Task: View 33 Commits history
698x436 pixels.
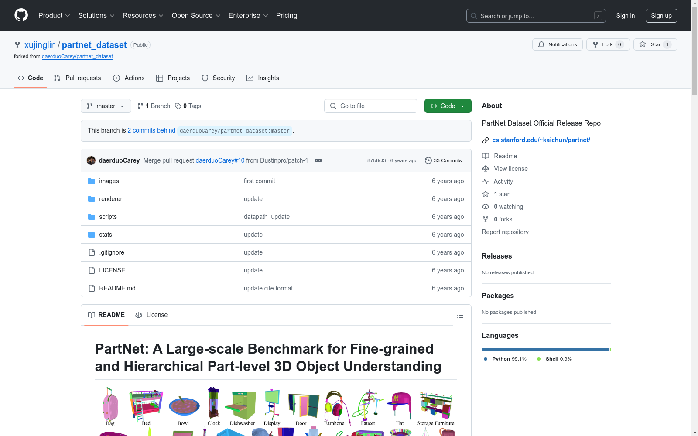Action: [x=443, y=160]
